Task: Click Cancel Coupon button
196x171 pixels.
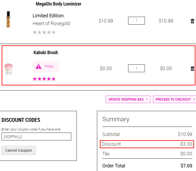Action: pyautogui.click(x=19, y=150)
